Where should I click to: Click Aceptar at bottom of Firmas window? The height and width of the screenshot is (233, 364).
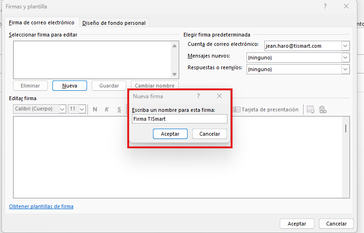[x=297, y=224]
